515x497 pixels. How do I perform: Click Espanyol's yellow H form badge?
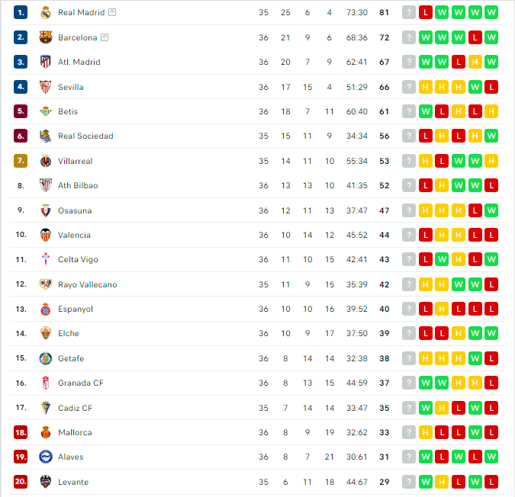[442, 309]
